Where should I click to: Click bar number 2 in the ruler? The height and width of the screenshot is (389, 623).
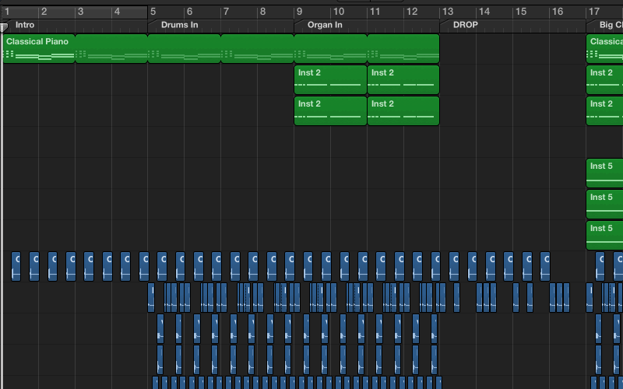point(44,12)
